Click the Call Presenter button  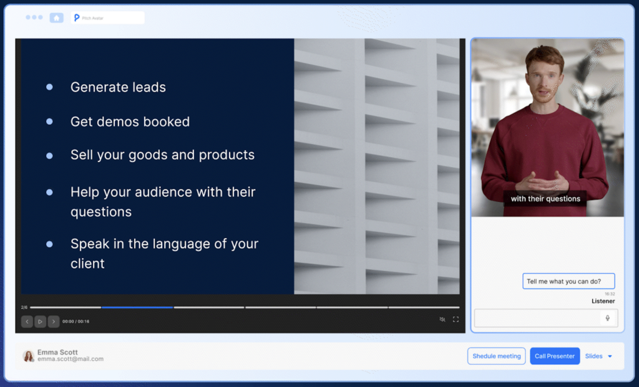(x=555, y=356)
